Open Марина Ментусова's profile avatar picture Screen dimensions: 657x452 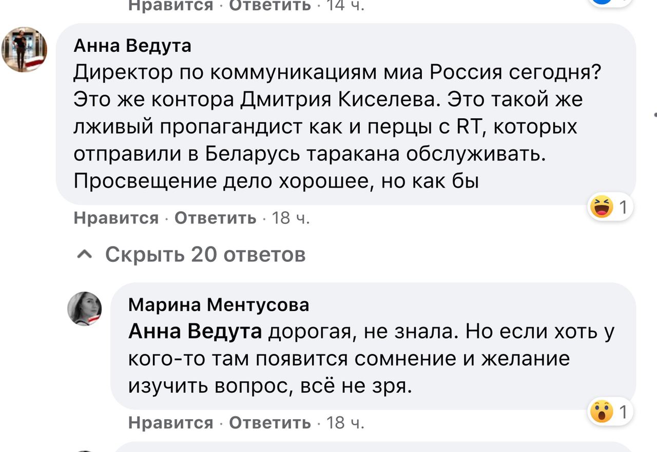coord(85,309)
